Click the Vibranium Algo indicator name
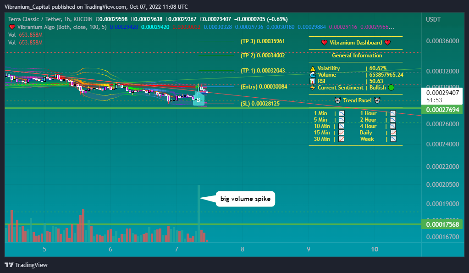 (x=36, y=27)
